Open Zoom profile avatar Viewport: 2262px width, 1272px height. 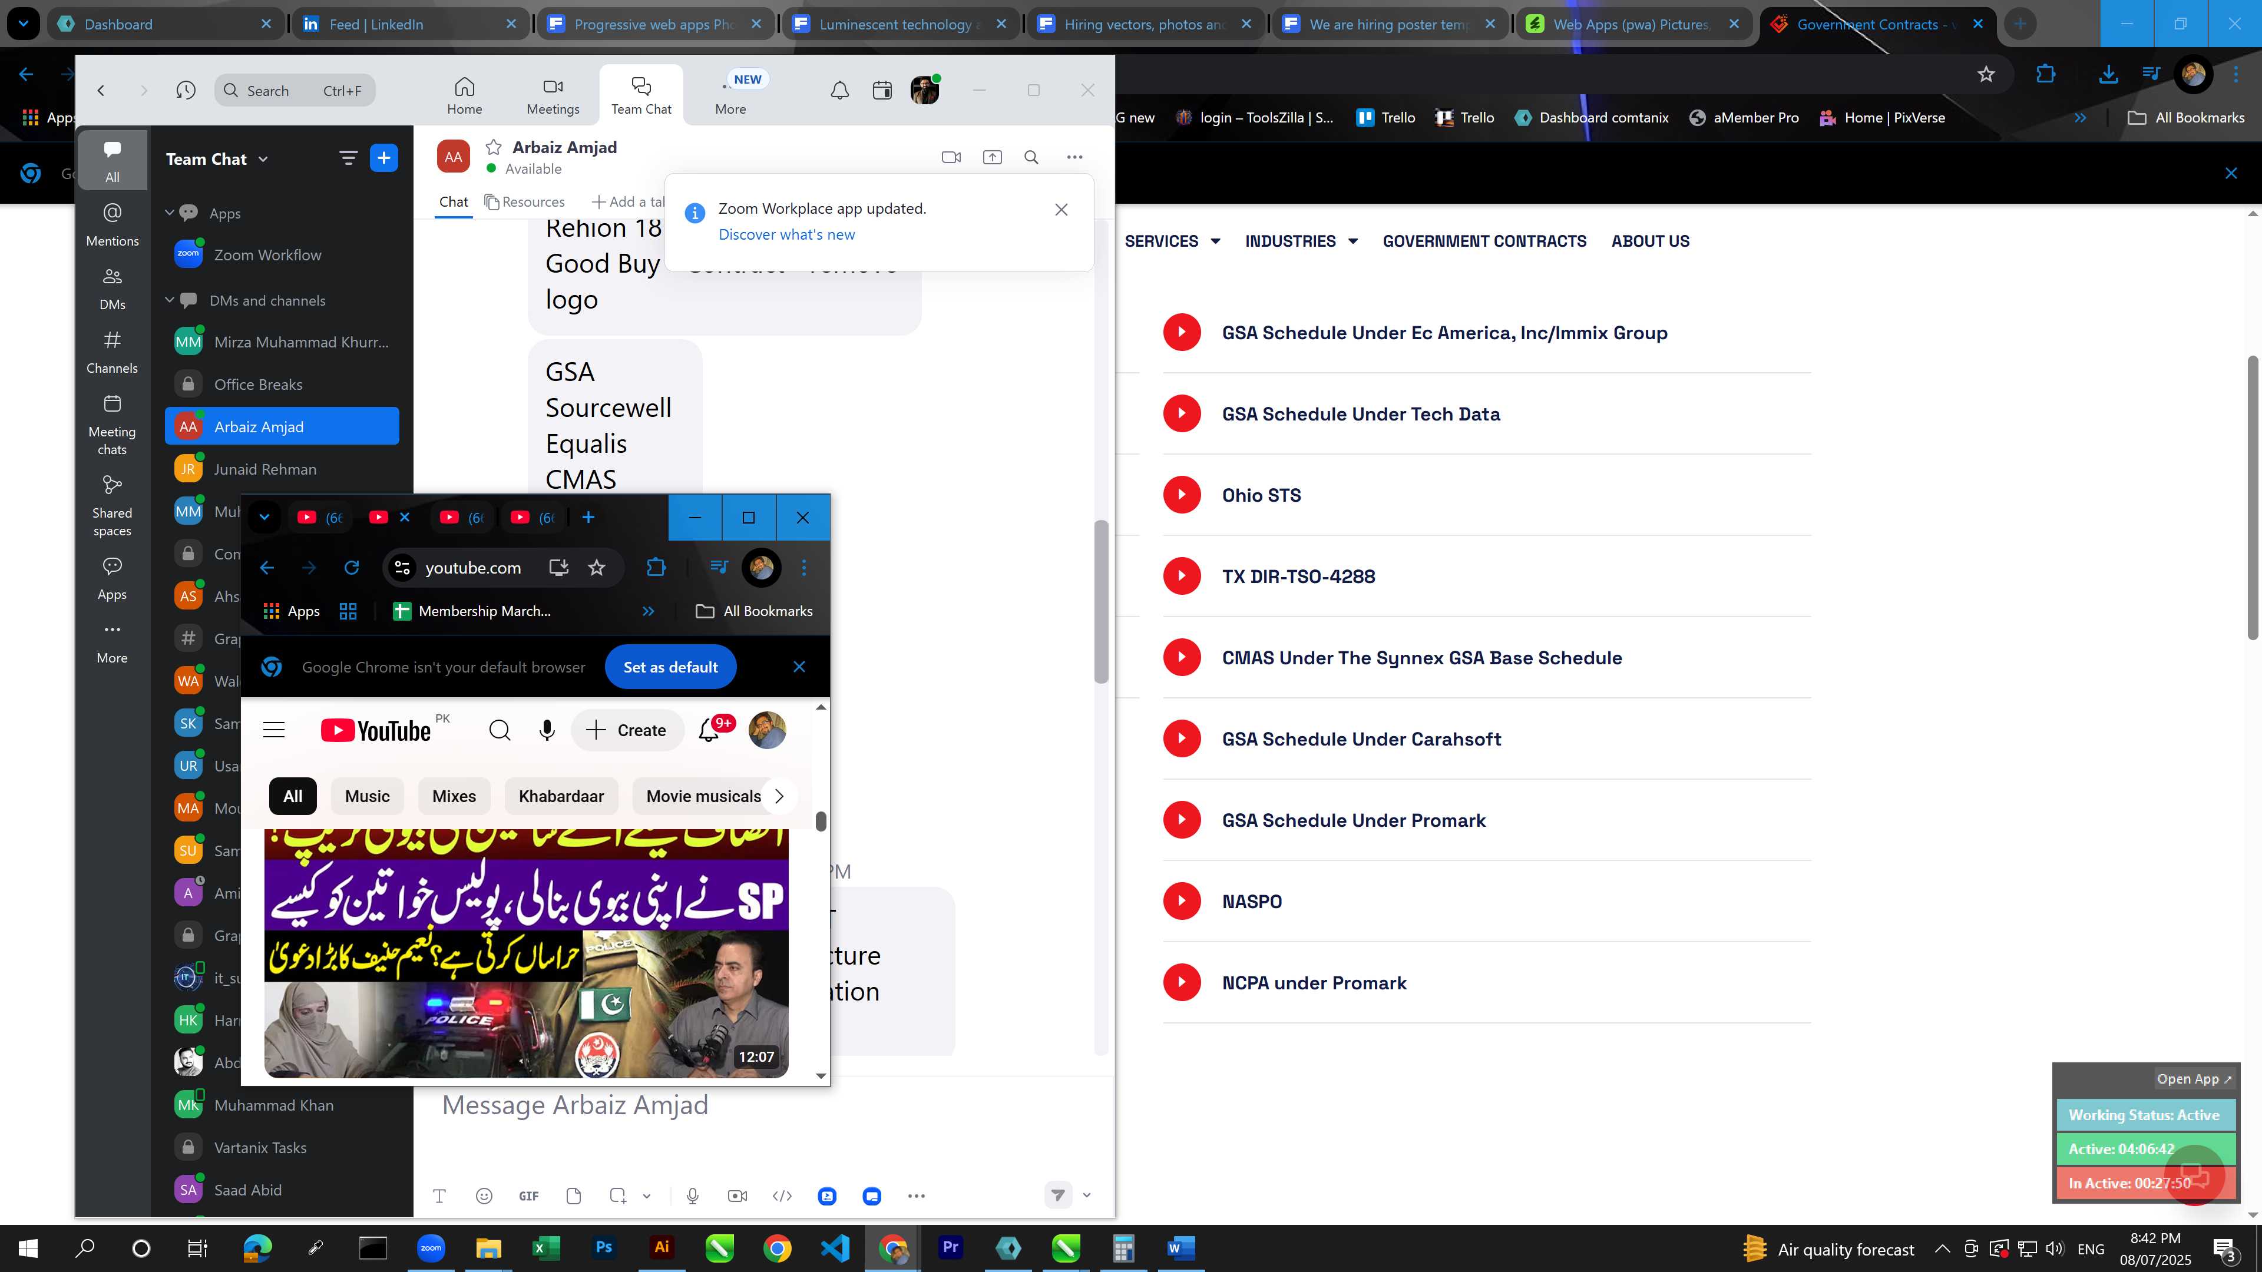pos(925,91)
